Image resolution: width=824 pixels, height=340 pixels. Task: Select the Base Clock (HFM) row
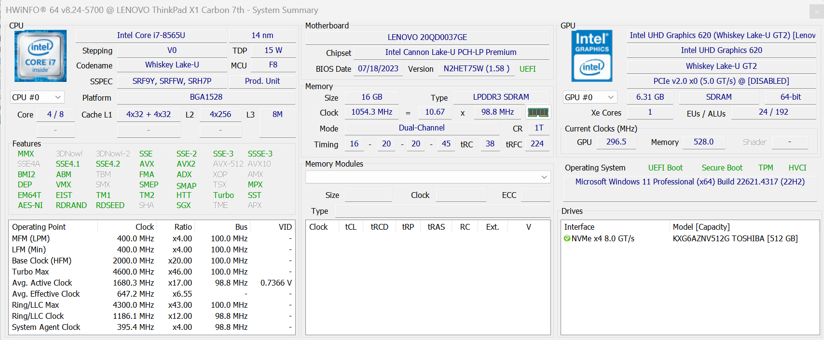[152, 261]
